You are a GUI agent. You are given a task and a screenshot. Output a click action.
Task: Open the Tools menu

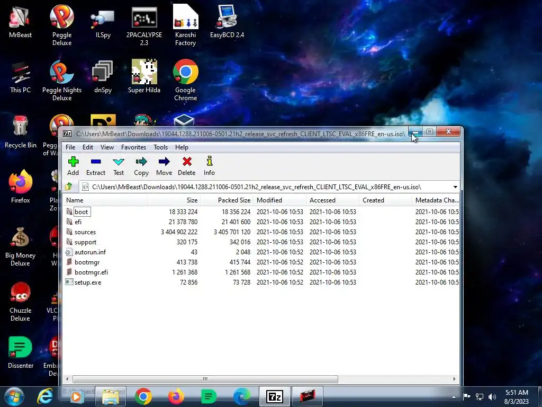[160, 147]
